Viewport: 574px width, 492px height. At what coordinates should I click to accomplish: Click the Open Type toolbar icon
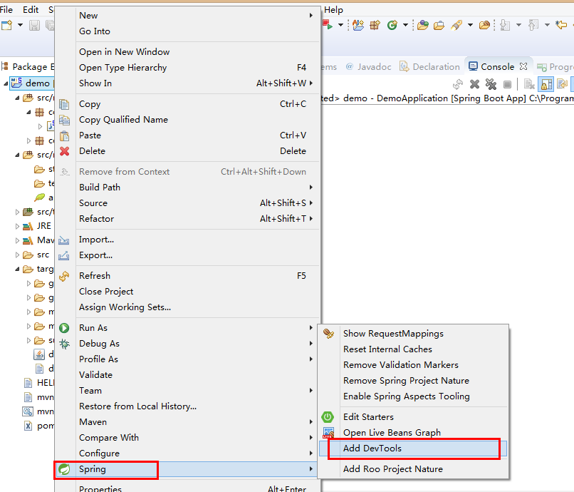422,25
